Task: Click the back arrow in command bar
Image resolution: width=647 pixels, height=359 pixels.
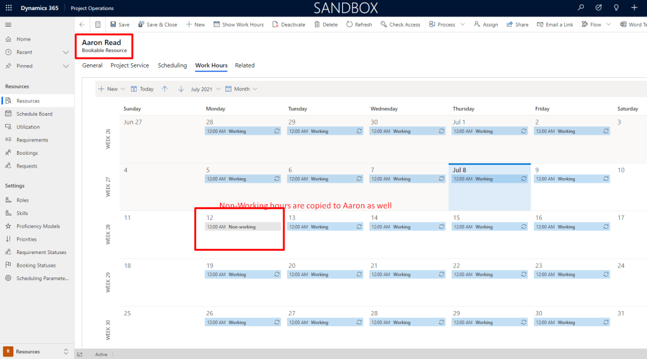Action: click(82, 25)
